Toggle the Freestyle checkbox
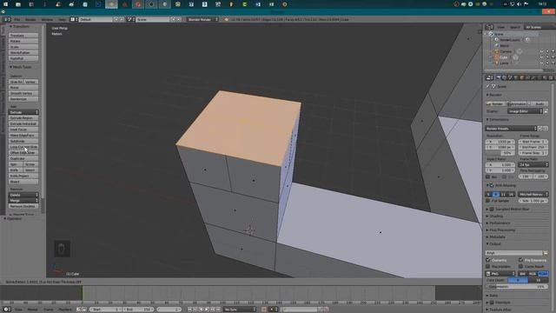The height and width of the screenshot is (313, 556). click(492, 303)
